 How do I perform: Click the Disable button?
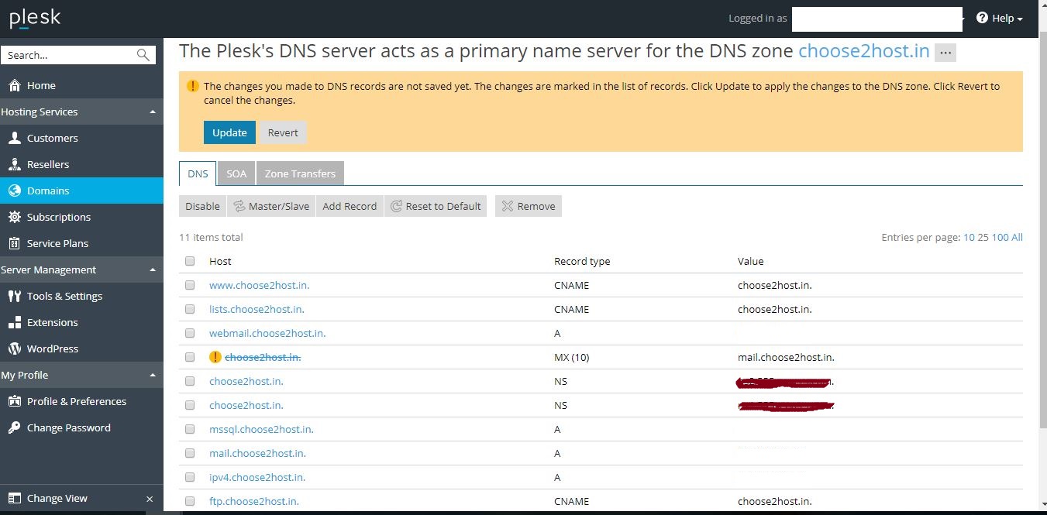pyautogui.click(x=202, y=206)
